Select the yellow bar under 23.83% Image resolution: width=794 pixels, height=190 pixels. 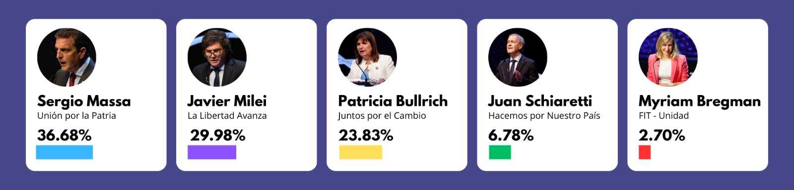point(361,152)
